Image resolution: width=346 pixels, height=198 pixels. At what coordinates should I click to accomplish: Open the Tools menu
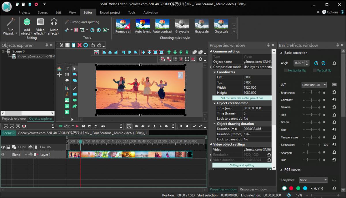point(132,12)
